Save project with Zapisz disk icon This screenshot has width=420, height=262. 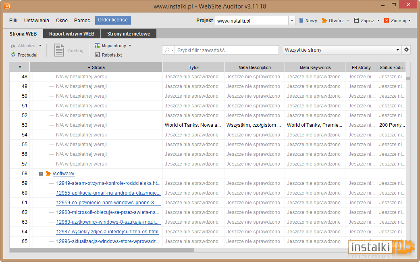point(356,20)
